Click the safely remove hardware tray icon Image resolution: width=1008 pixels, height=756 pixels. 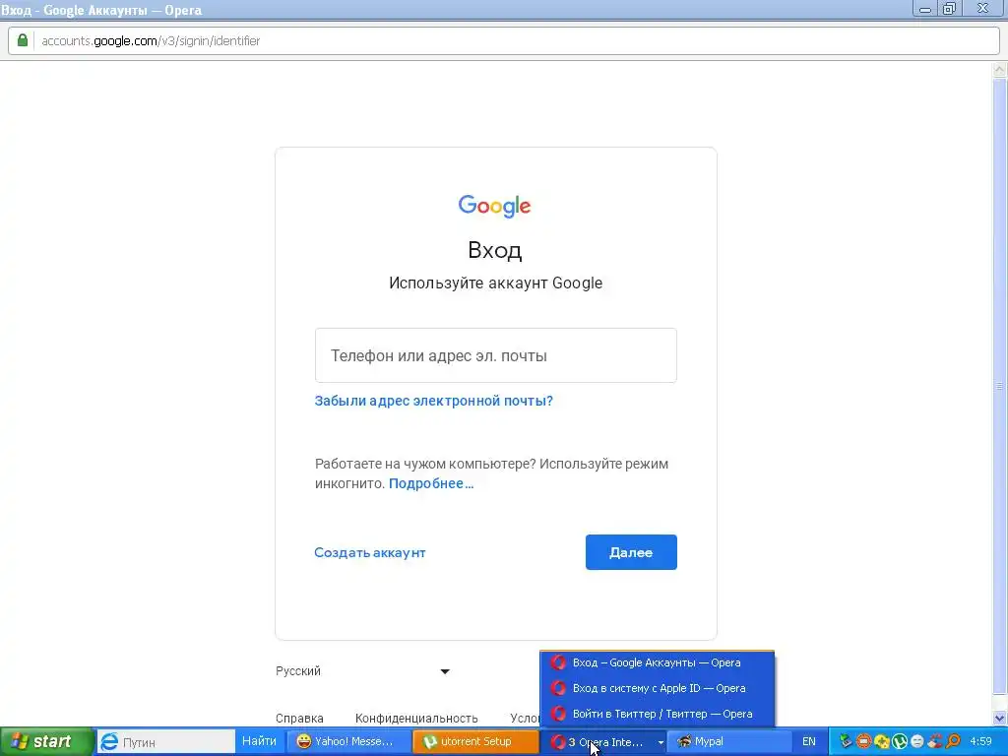tap(846, 742)
